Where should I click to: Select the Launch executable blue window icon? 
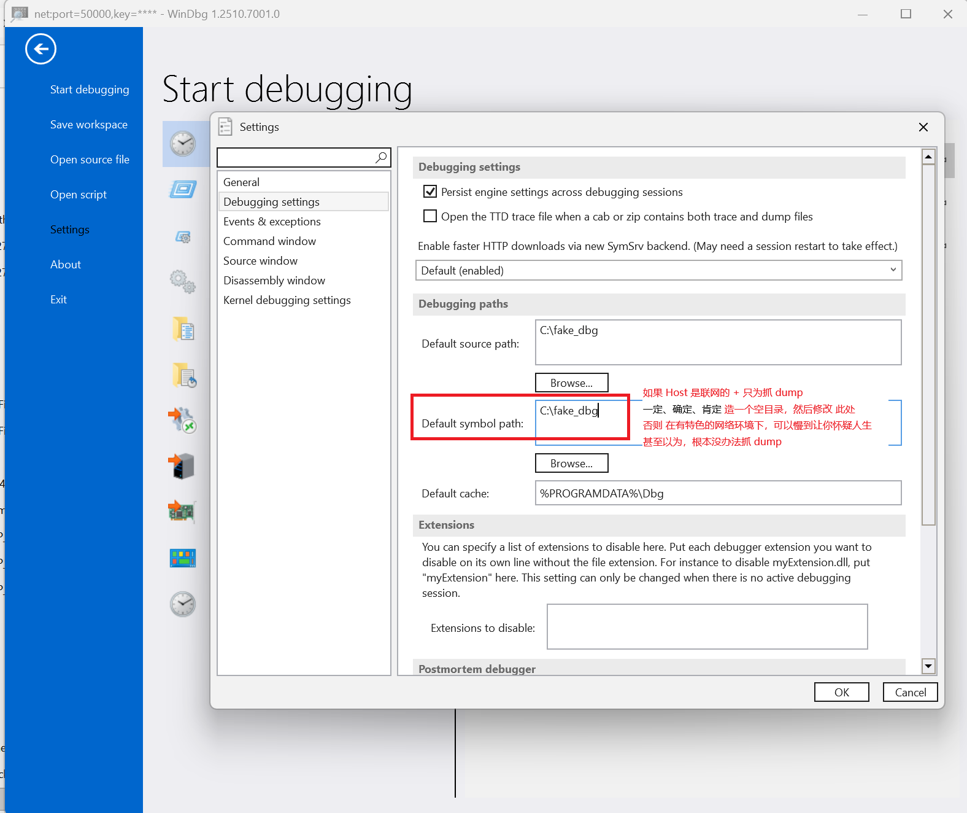(x=183, y=189)
